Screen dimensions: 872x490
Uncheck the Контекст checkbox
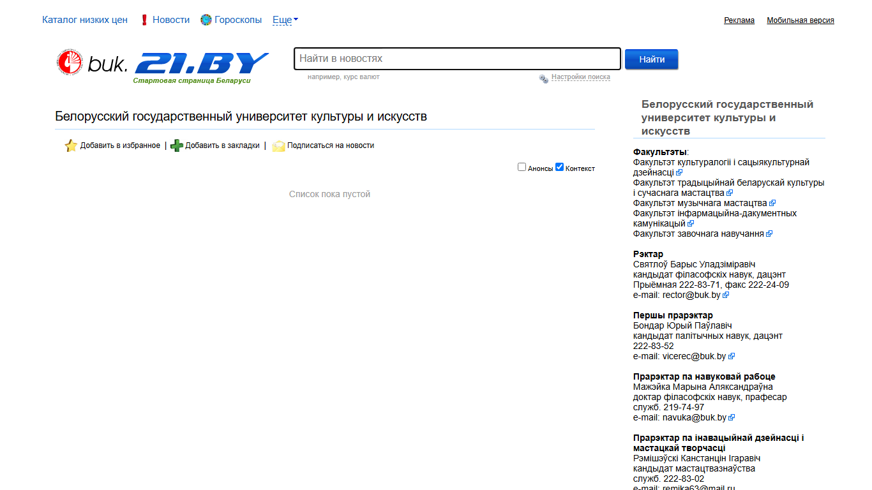click(560, 167)
